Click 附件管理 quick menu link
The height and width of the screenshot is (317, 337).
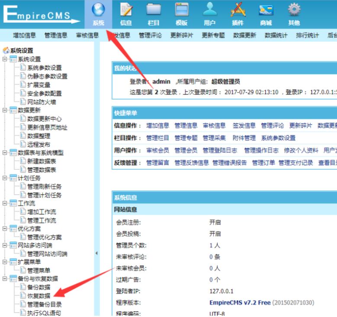[x=244, y=138]
